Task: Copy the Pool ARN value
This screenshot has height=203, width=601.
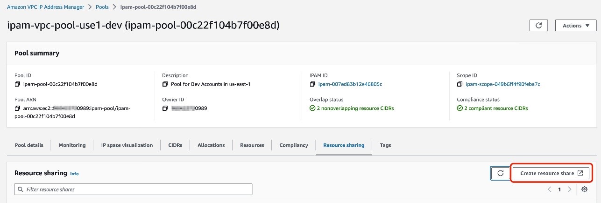Action: (x=17, y=108)
